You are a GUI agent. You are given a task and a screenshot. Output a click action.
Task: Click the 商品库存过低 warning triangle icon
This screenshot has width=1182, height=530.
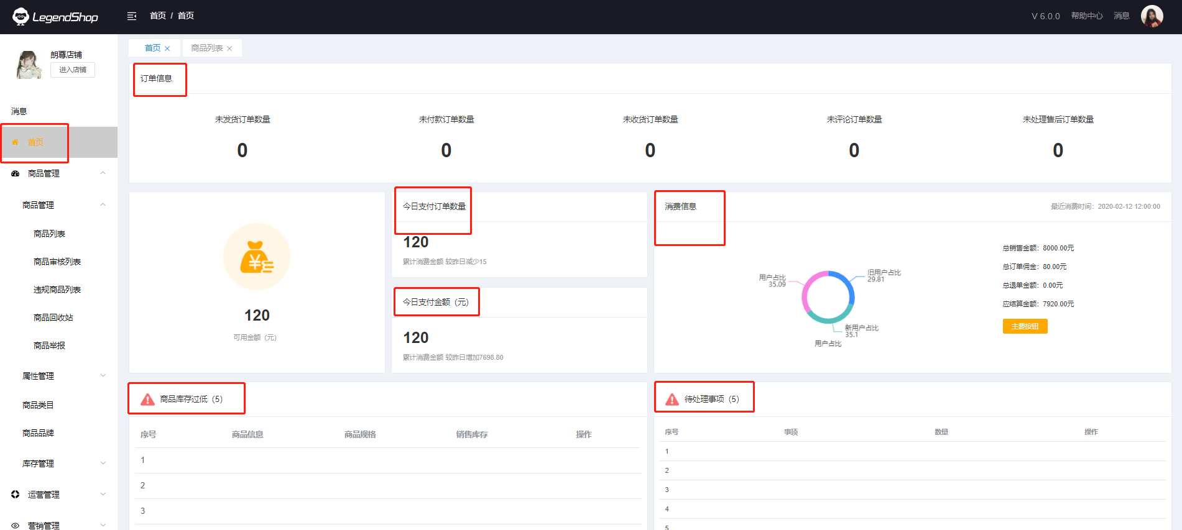pyautogui.click(x=147, y=400)
